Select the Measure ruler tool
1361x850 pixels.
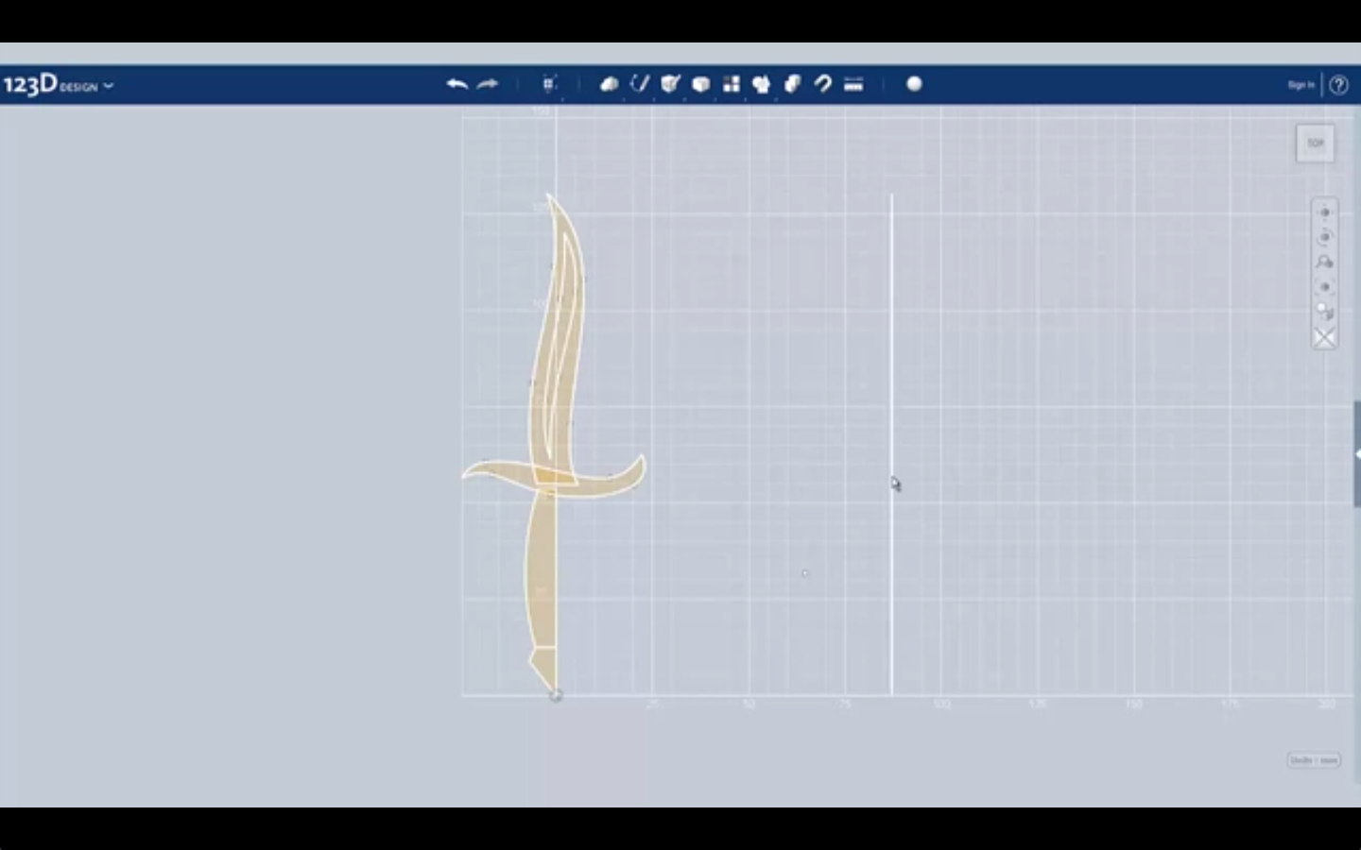click(x=853, y=84)
